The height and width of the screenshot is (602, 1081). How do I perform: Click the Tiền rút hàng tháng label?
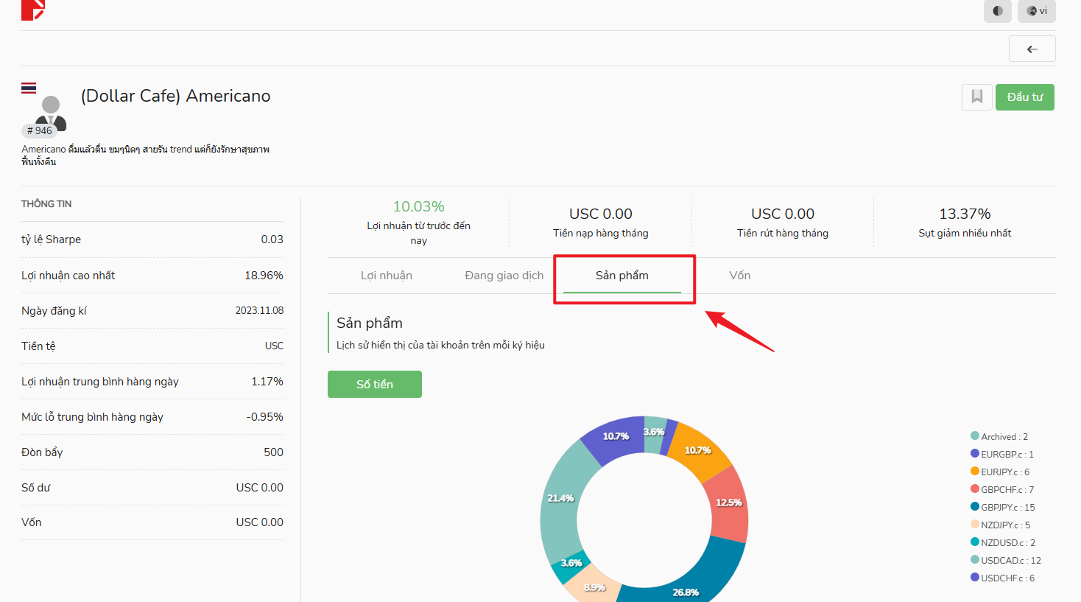tap(783, 233)
